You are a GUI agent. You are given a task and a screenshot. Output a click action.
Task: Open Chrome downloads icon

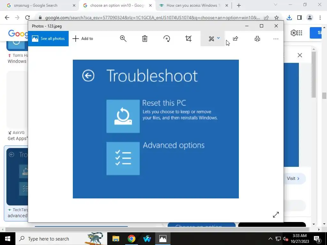pos(289,18)
